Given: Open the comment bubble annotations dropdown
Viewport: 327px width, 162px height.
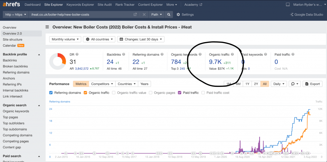Looking at the screenshot, I should (294, 84).
